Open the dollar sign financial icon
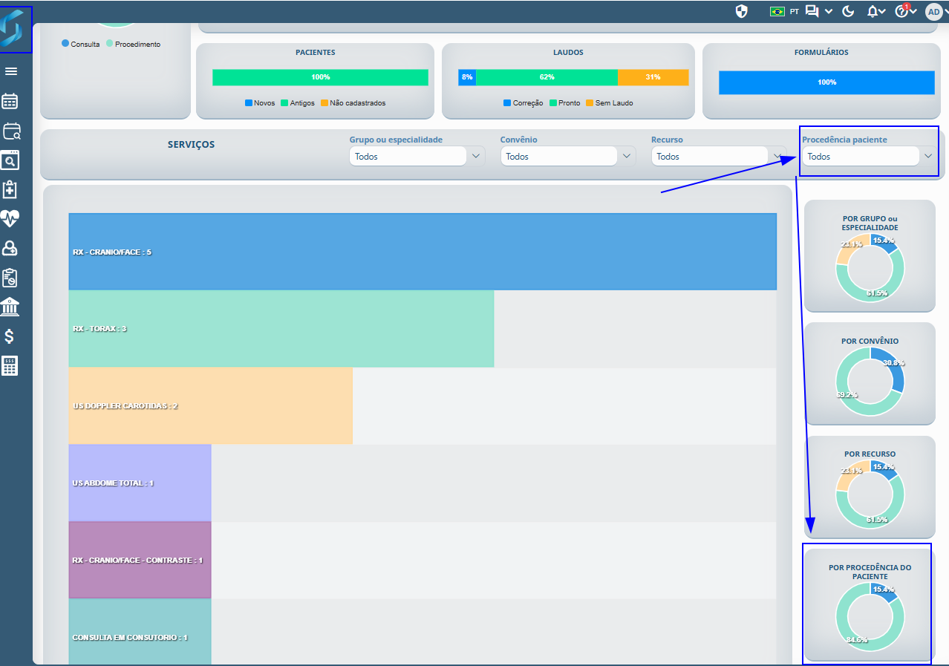 10,336
